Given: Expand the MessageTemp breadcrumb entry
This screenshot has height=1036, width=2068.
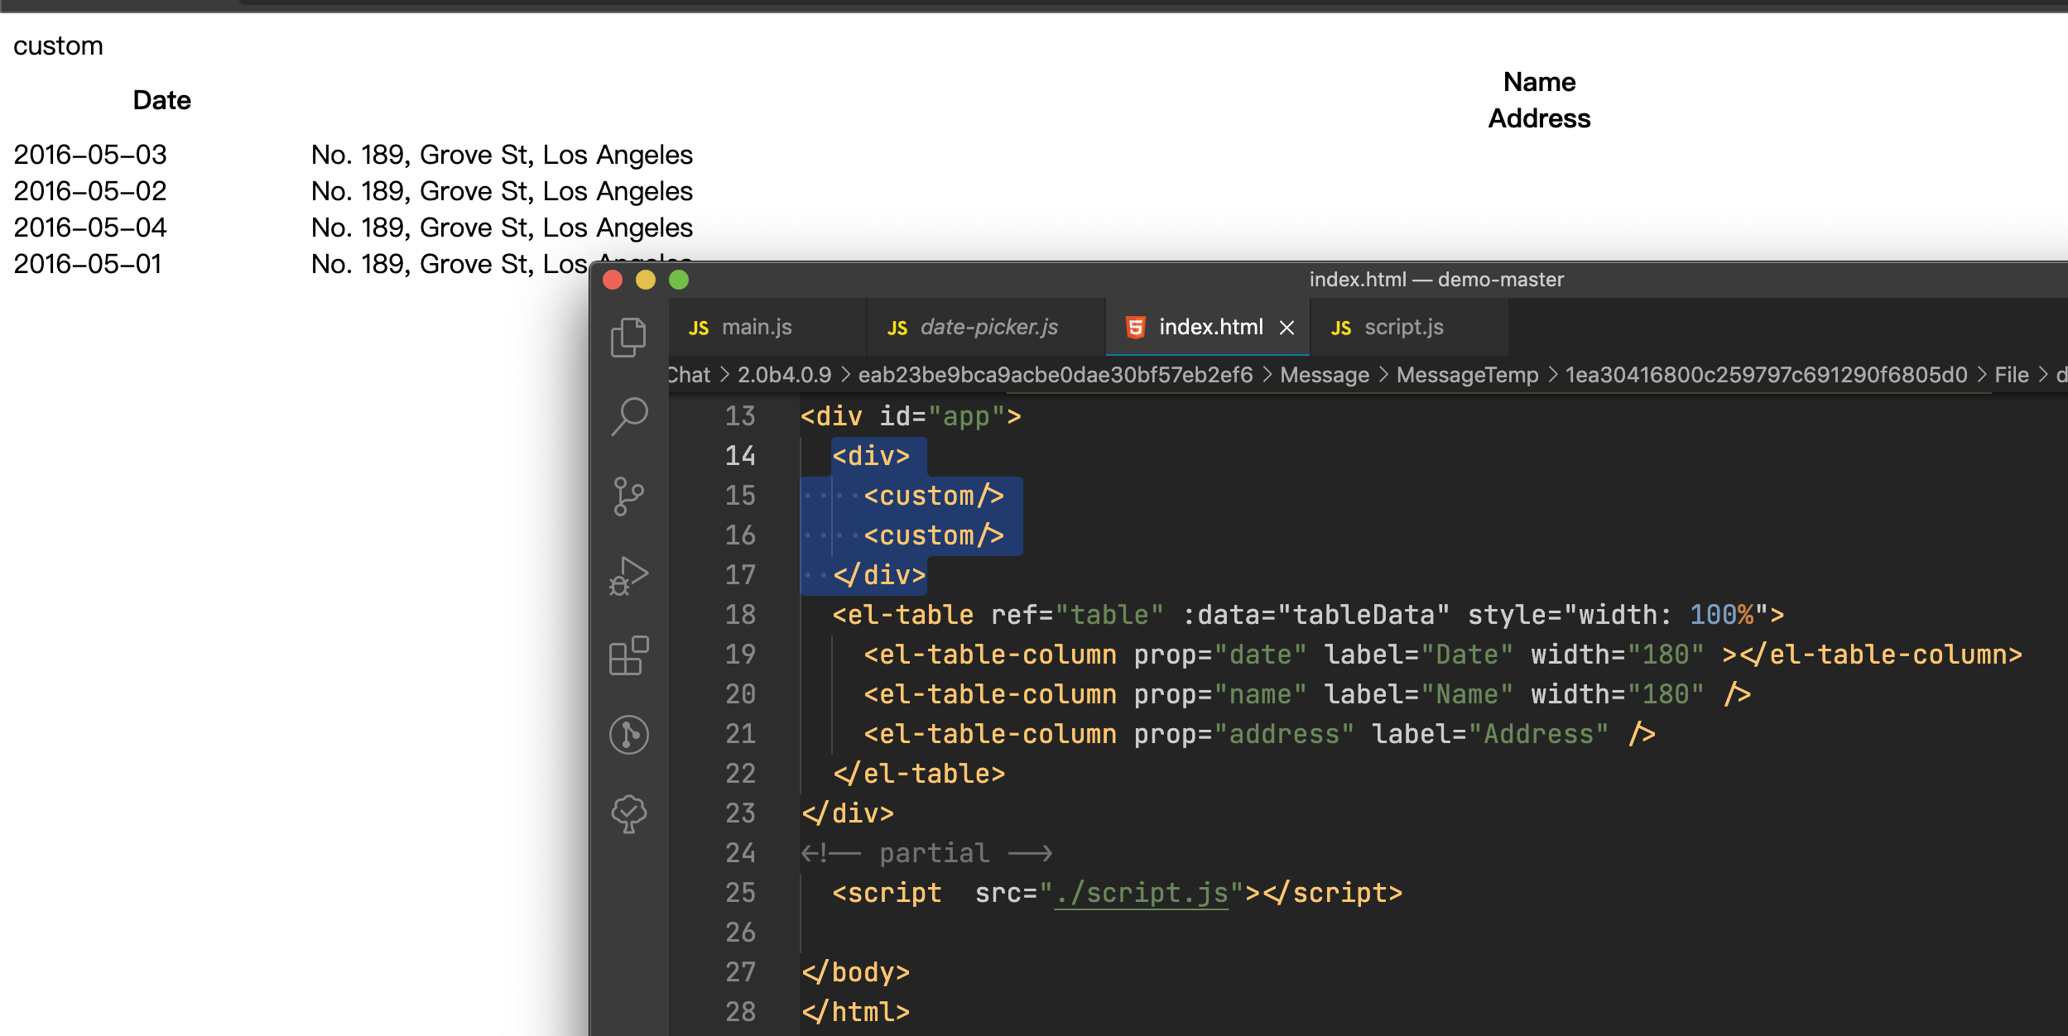Looking at the screenshot, I should coord(1467,374).
